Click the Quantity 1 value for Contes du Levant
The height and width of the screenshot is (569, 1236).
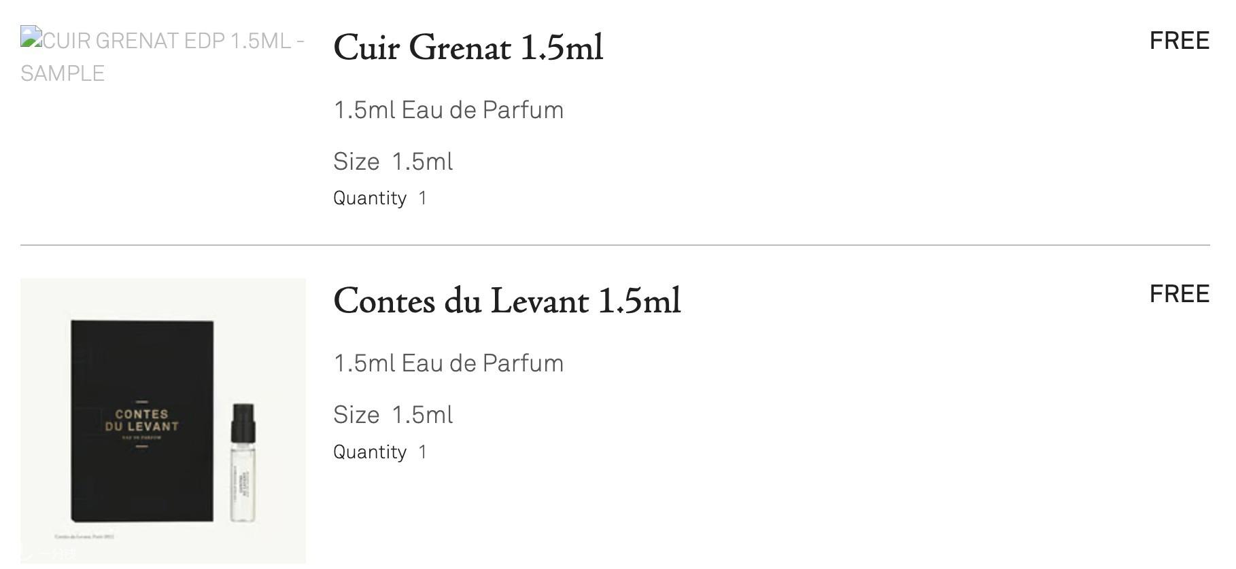pos(423,452)
